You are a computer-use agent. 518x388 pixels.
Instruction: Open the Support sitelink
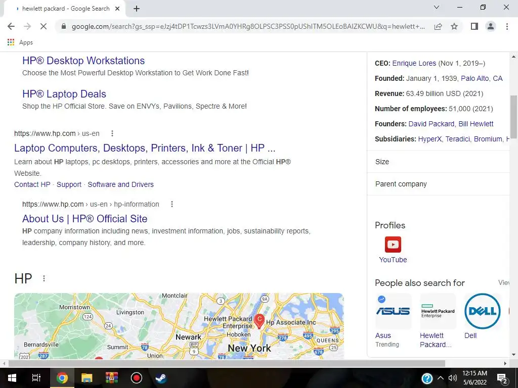pyautogui.click(x=69, y=184)
